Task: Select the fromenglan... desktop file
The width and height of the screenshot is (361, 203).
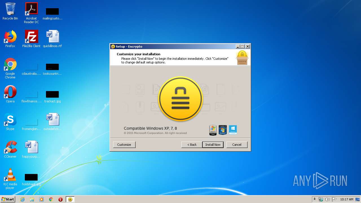Action: tap(31, 124)
